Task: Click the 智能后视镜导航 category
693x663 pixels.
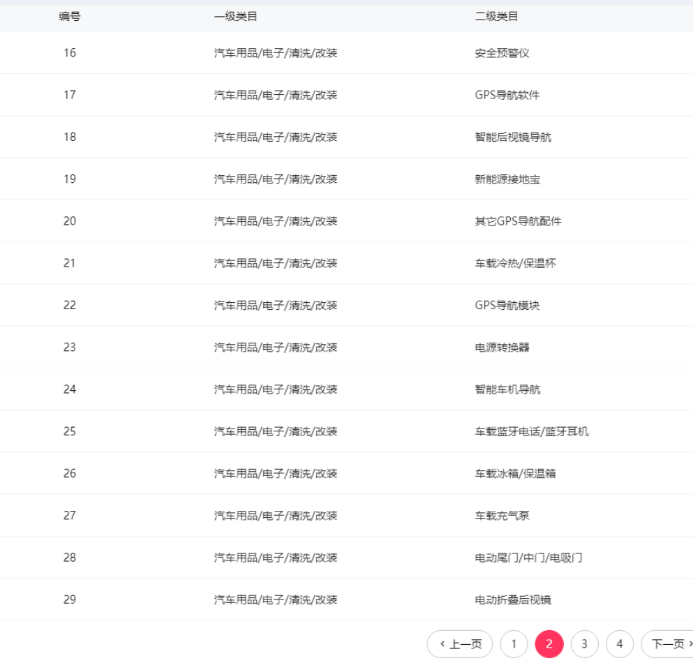Action: point(513,137)
